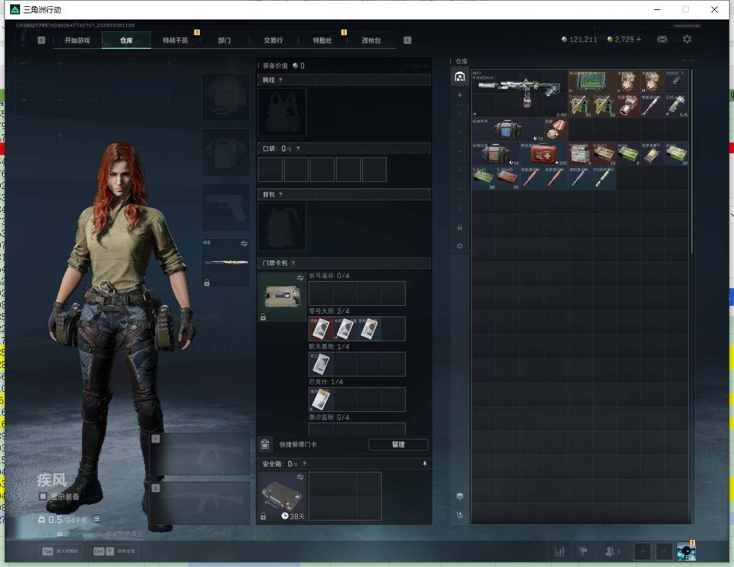Click the melee knife weapon slot
Screen dimensions: 734x567
pyautogui.click(x=226, y=262)
